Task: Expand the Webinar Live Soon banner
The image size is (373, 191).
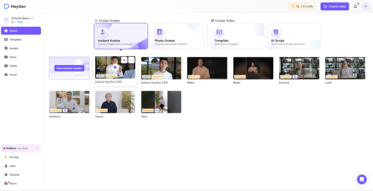Action: [21, 148]
